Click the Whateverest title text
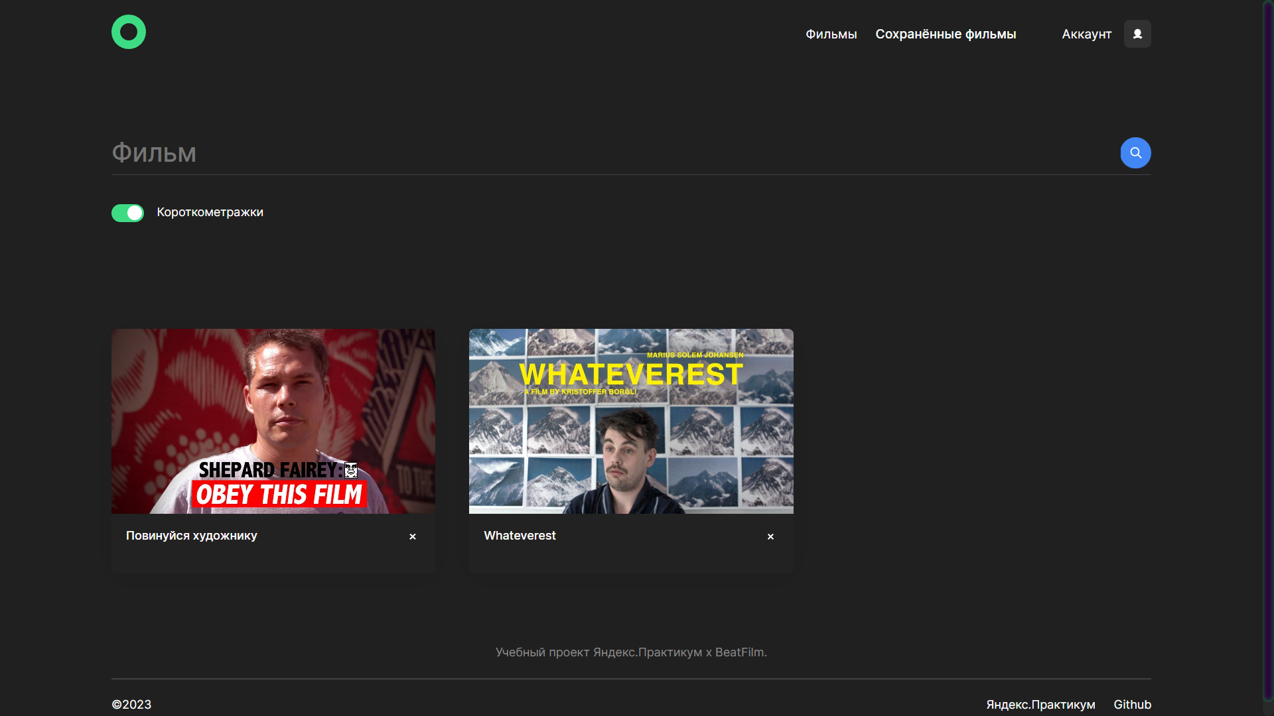Image resolution: width=1274 pixels, height=716 pixels. coord(520,536)
